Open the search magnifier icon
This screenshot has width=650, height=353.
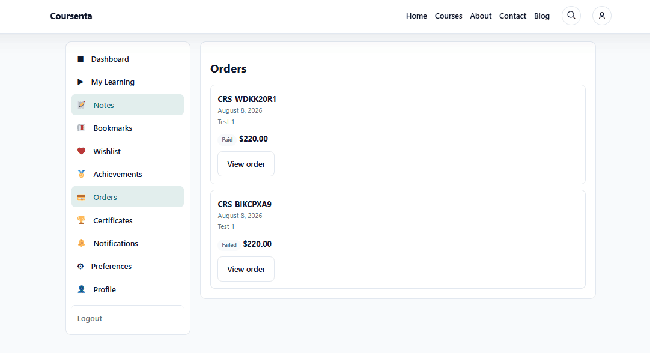pyautogui.click(x=571, y=16)
